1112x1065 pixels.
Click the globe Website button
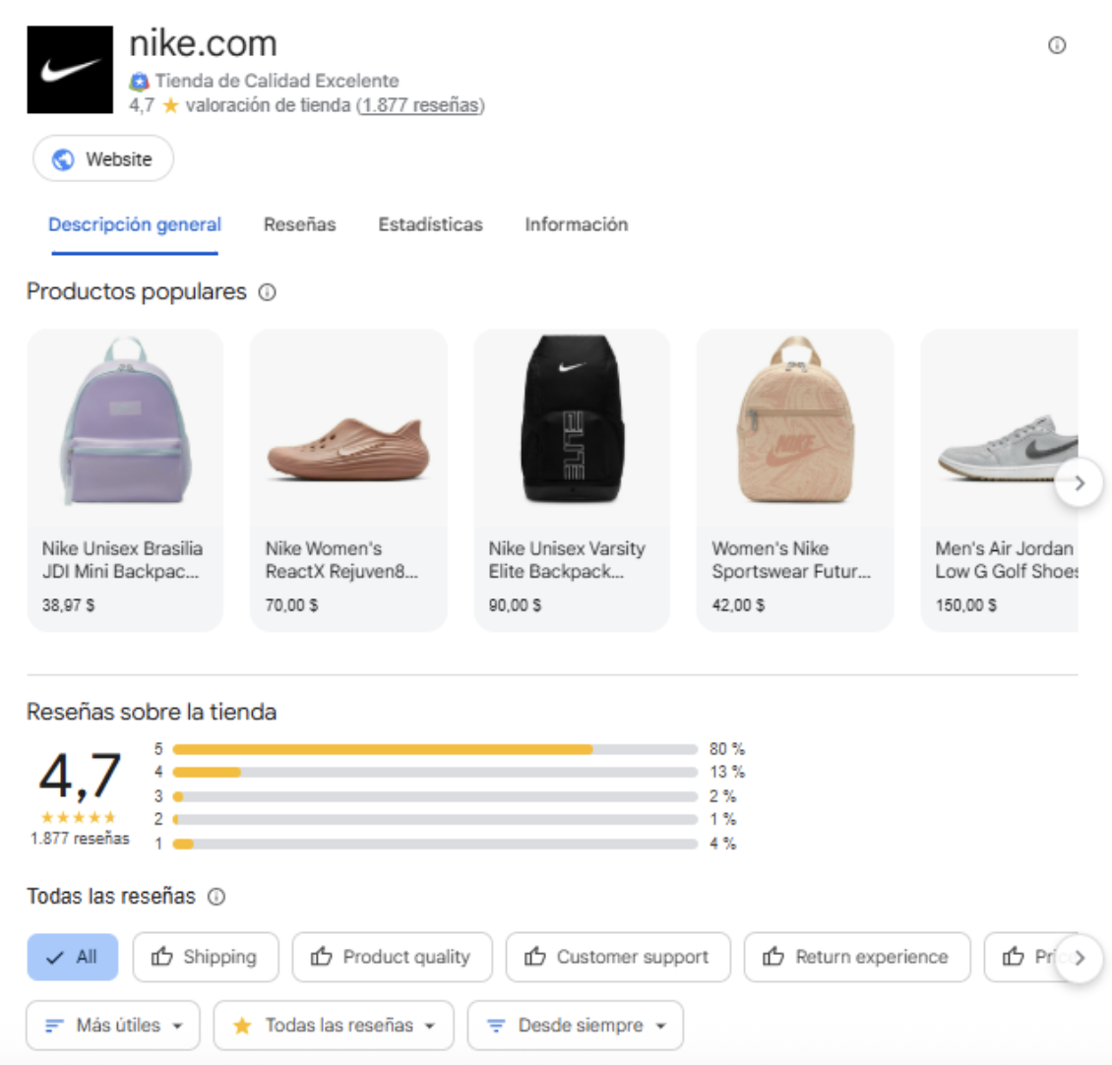click(103, 159)
